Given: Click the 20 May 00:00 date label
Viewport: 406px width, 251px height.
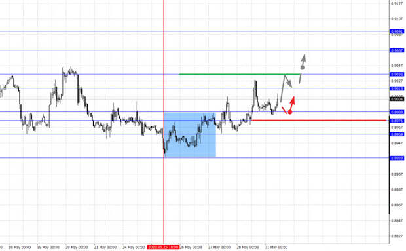Looking at the screenshot, I should pyautogui.click(x=77, y=247).
